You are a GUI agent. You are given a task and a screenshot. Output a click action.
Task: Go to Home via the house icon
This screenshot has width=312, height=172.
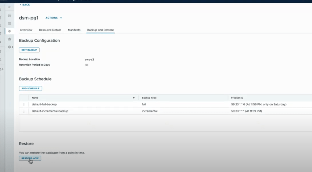point(9,15)
